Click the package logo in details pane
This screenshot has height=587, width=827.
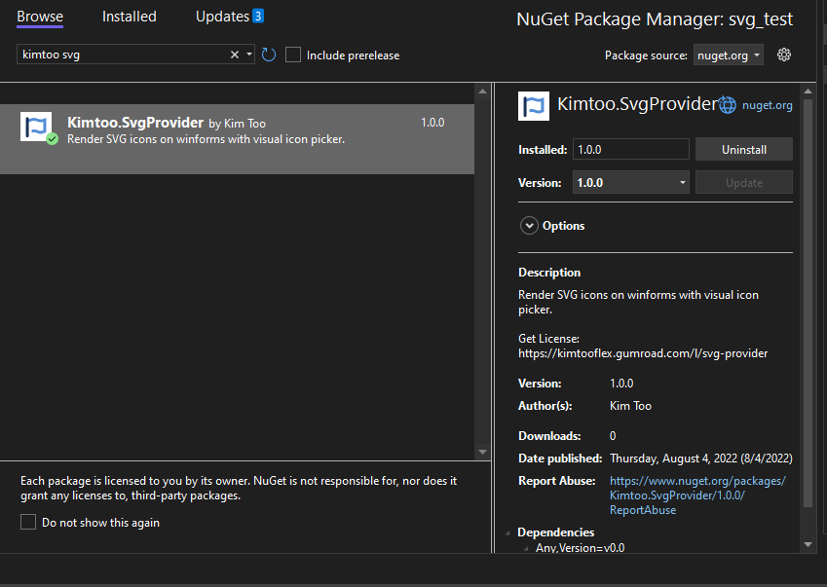pos(534,105)
